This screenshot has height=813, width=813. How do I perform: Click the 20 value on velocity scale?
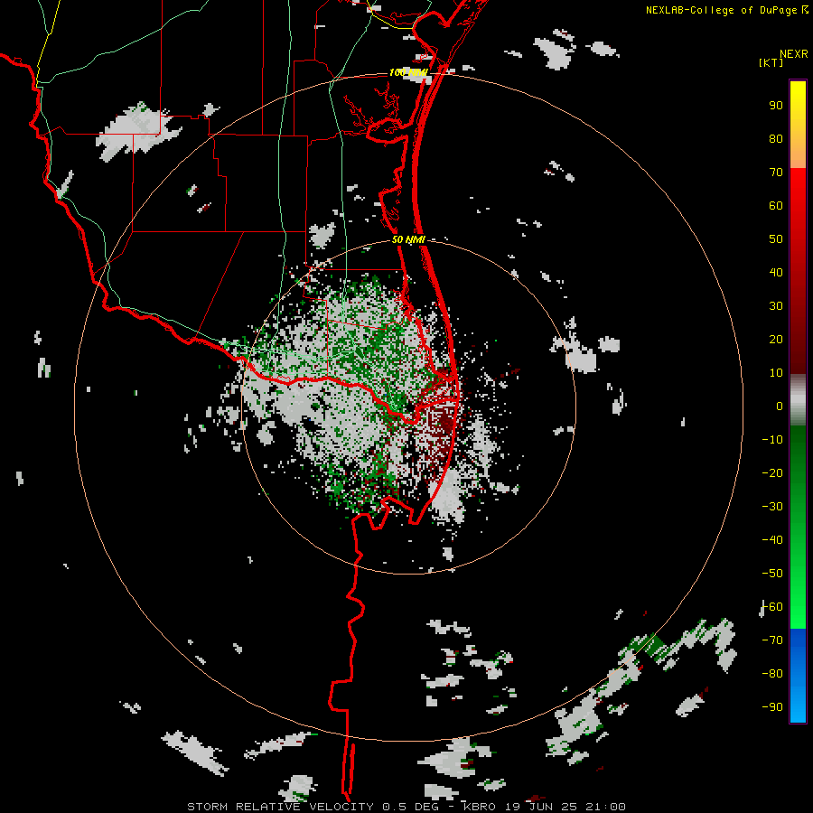pos(776,339)
